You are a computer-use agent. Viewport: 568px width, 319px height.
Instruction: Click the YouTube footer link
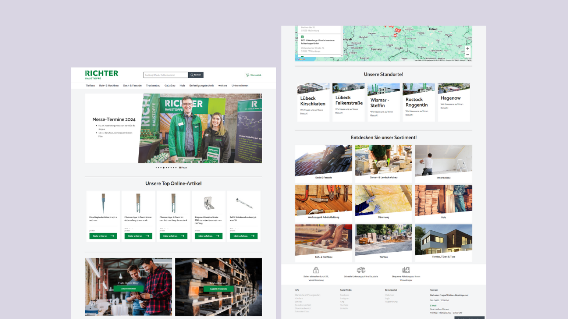pyautogui.click(x=344, y=305)
